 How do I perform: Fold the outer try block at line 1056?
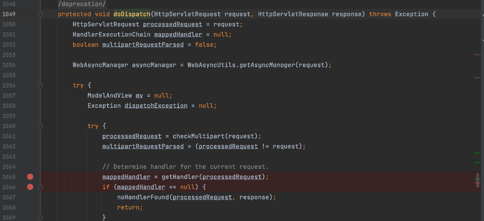[x=40, y=85]
